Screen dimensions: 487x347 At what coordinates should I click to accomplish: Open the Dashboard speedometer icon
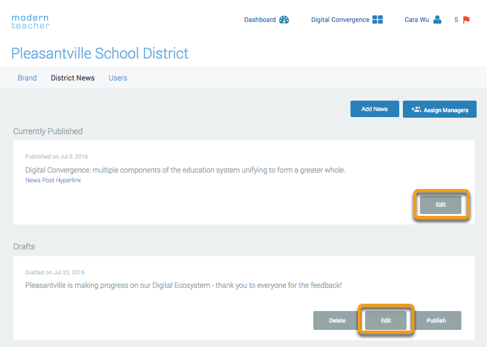tap(284, 20)
